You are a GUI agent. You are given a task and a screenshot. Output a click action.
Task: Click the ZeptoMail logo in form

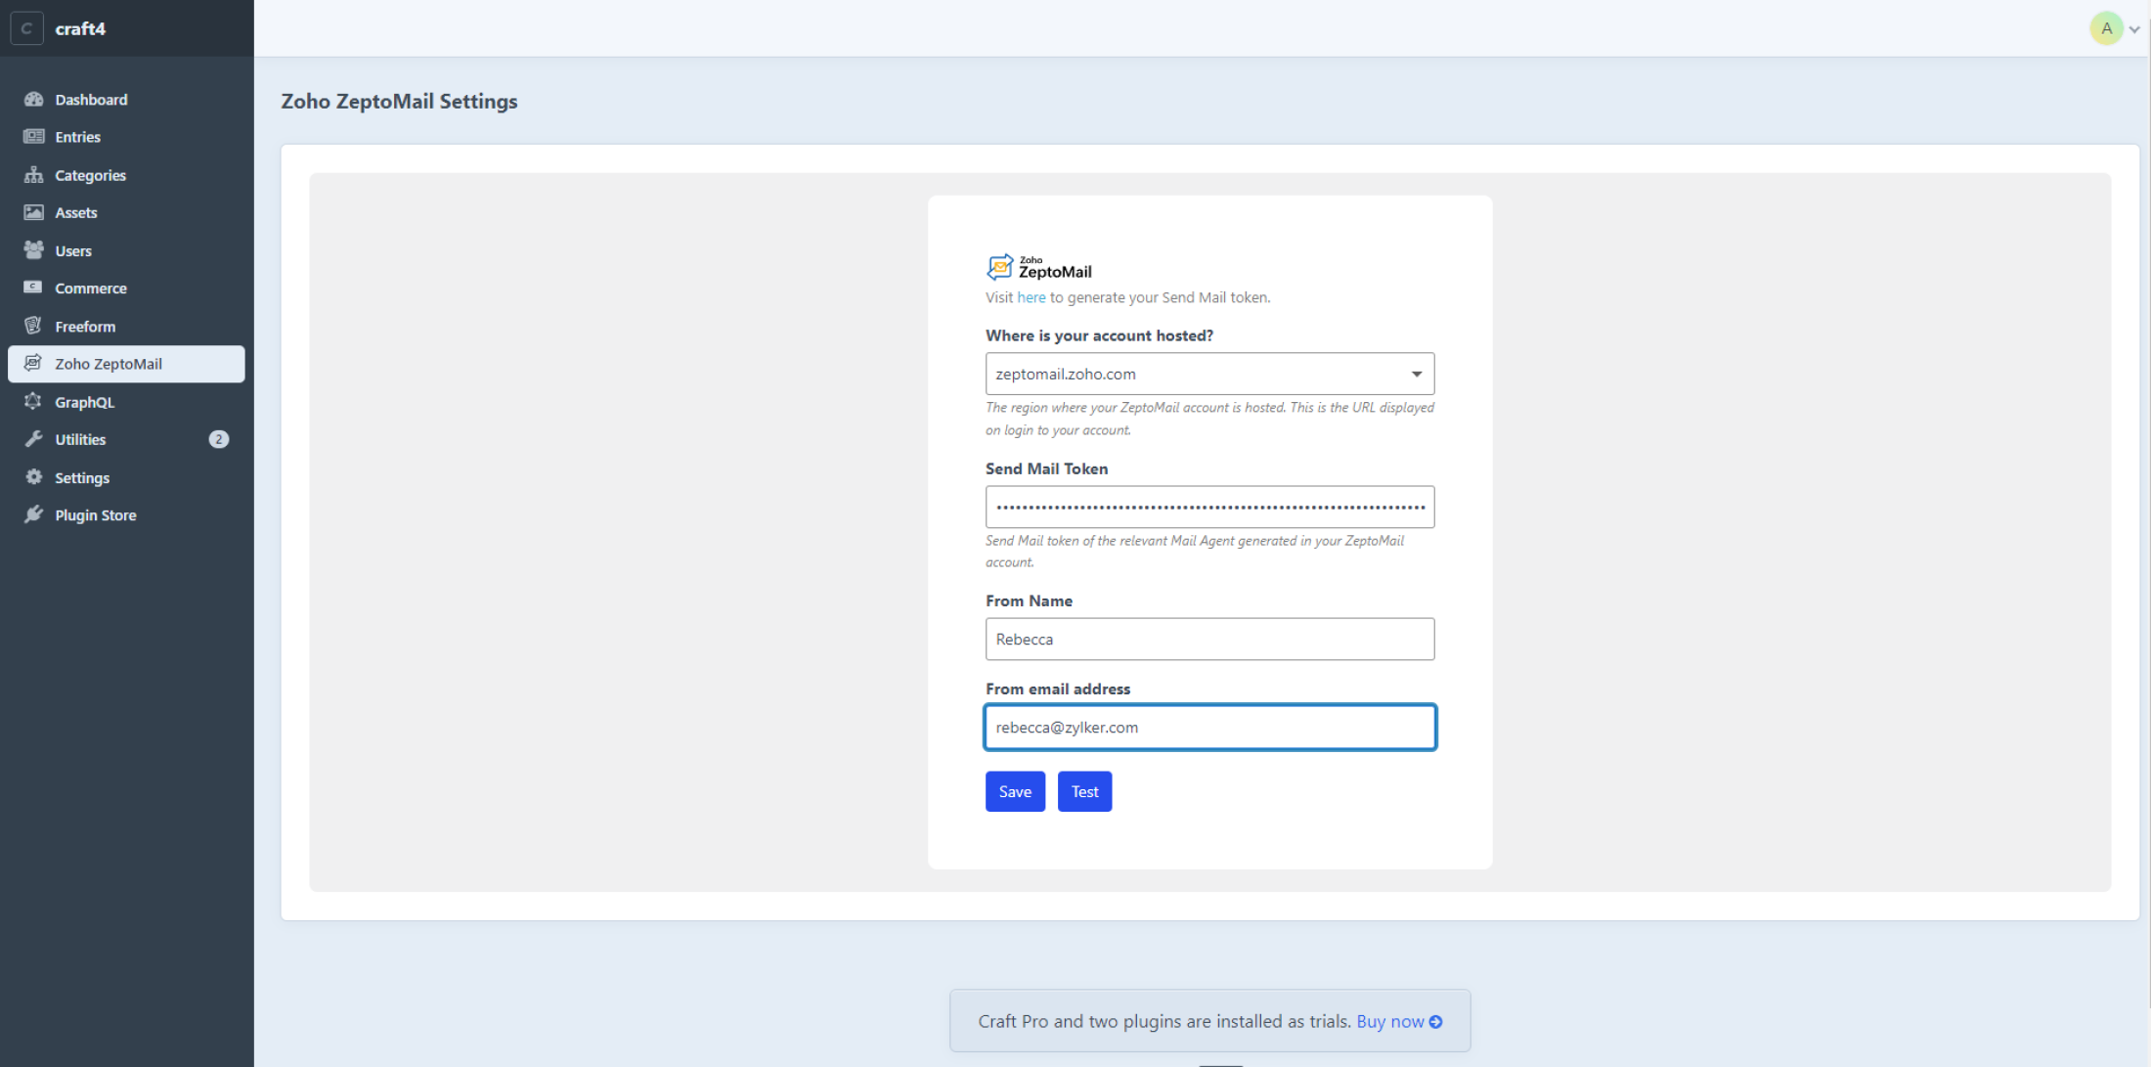coord(1039,267)
